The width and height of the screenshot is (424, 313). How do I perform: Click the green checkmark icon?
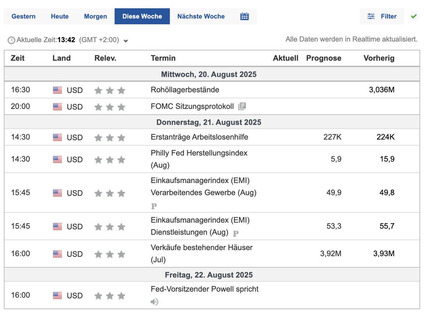click(x=413, y=16)
